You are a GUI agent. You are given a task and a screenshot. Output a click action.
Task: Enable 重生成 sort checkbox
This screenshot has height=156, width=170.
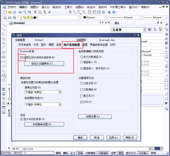tap(81, 96)
